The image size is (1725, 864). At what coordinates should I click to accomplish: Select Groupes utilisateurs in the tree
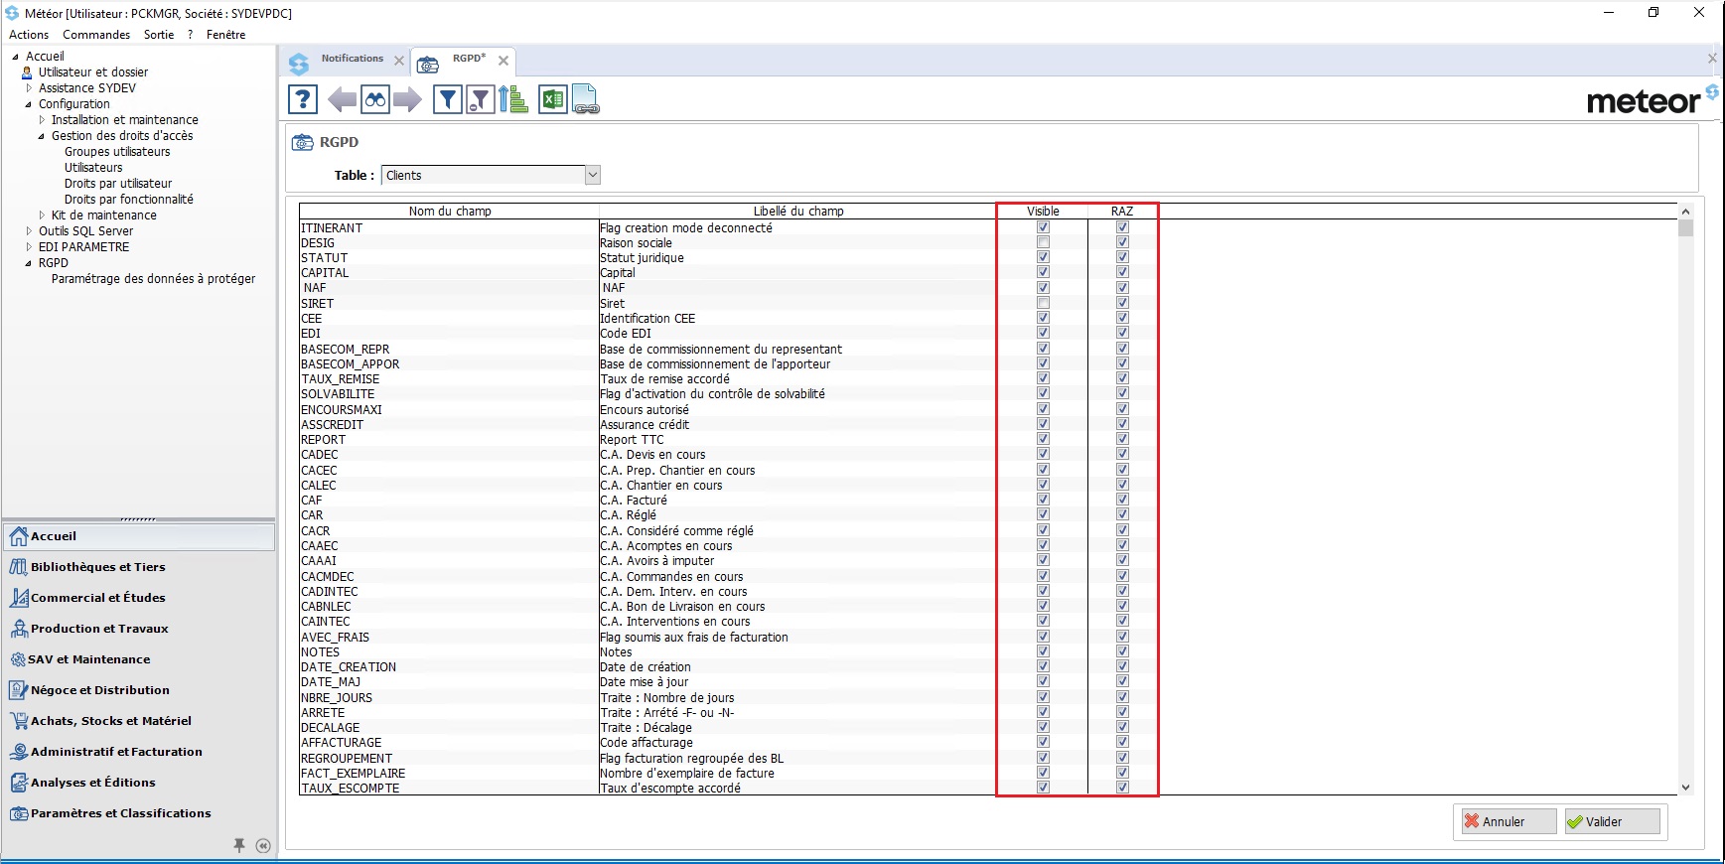(x=117, y=152)
